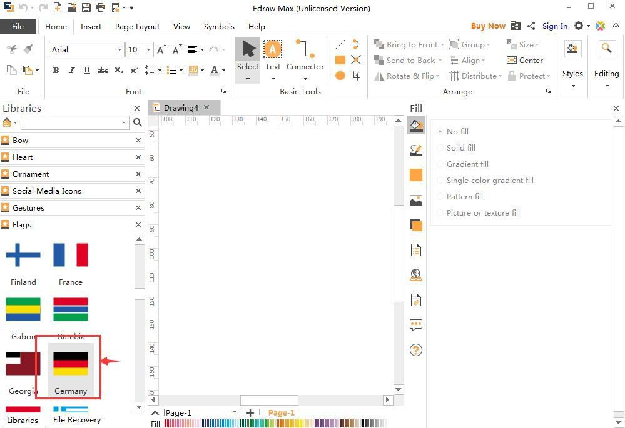Choose the Connector tool
The width and height of the screenshot is (625, 428).
(x=305, y=56)
